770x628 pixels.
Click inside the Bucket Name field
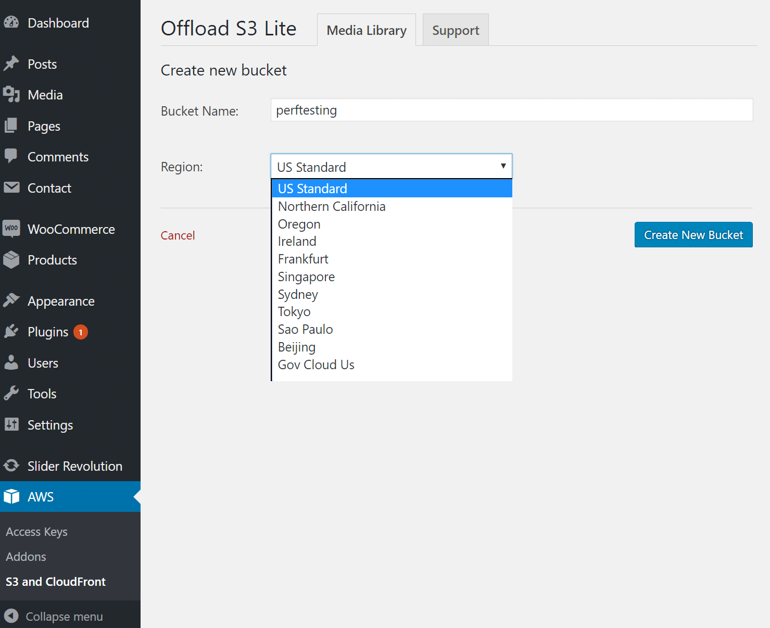click(x=511, y=110)
